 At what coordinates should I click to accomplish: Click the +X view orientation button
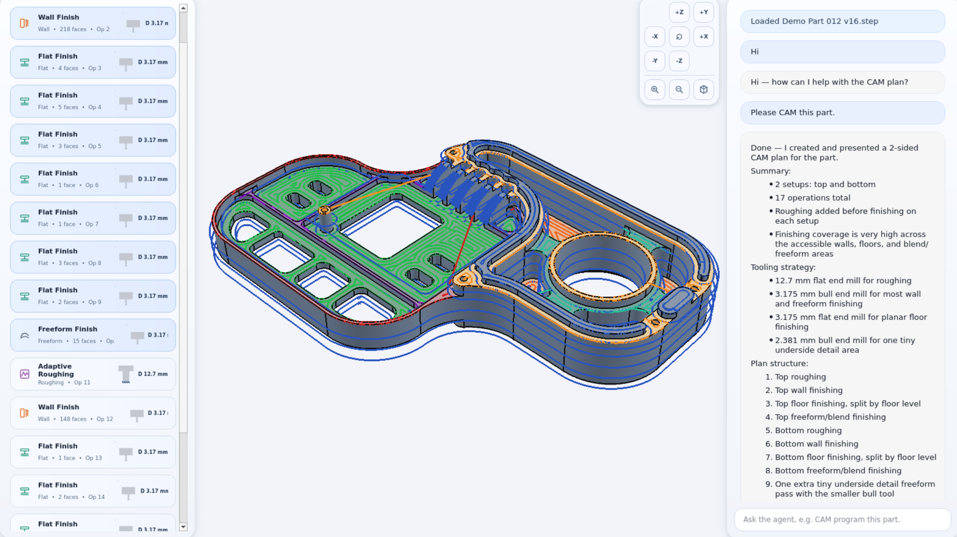[x=703, y=36]
